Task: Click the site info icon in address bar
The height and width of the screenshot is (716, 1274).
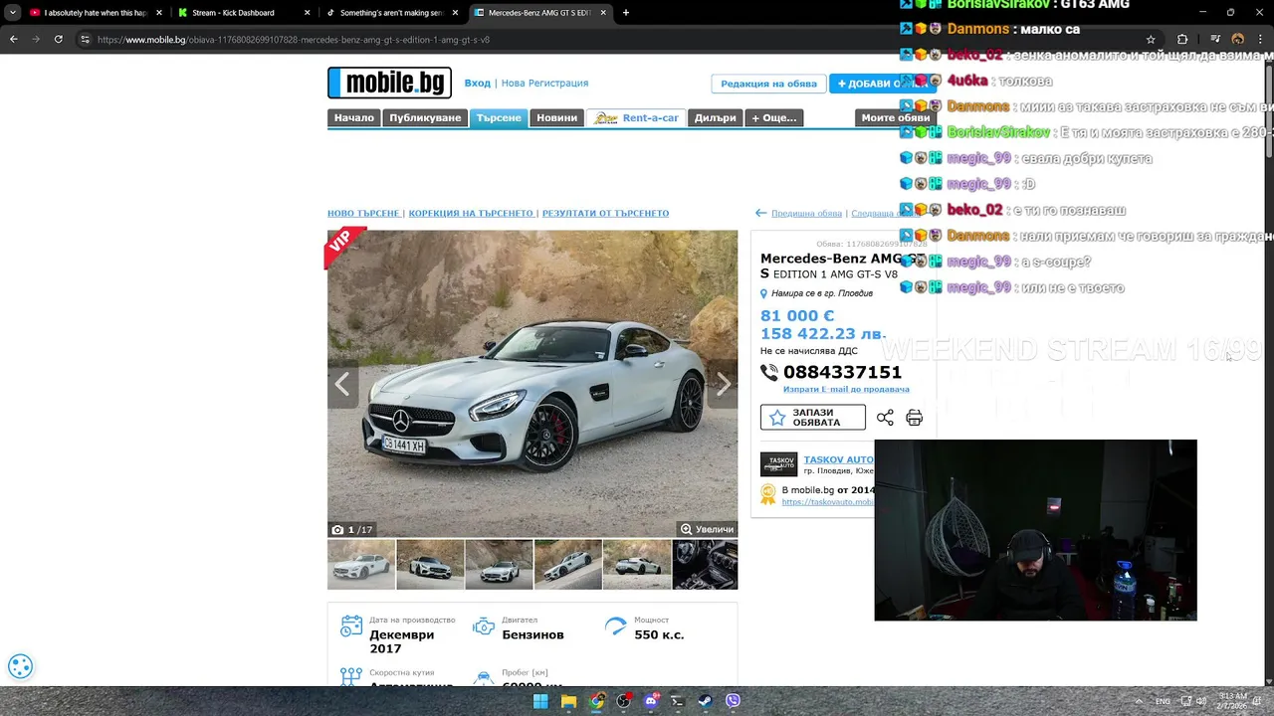Action: coord(85,39)
